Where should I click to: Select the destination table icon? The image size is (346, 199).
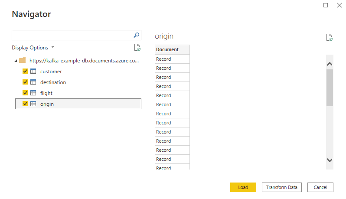click(x=33, y=82)
